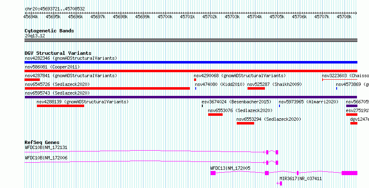Viewport: 369px width, 188px height.
Task: Click the nsv6553076 (Sedlazeck2020) label
Action: [x=240, y=110]
